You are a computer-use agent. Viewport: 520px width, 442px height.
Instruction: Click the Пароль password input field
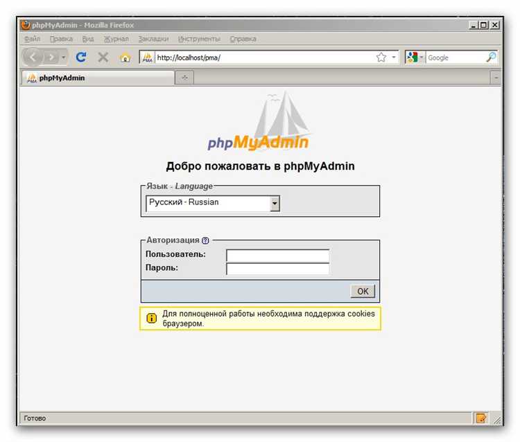tap(277, 269)
